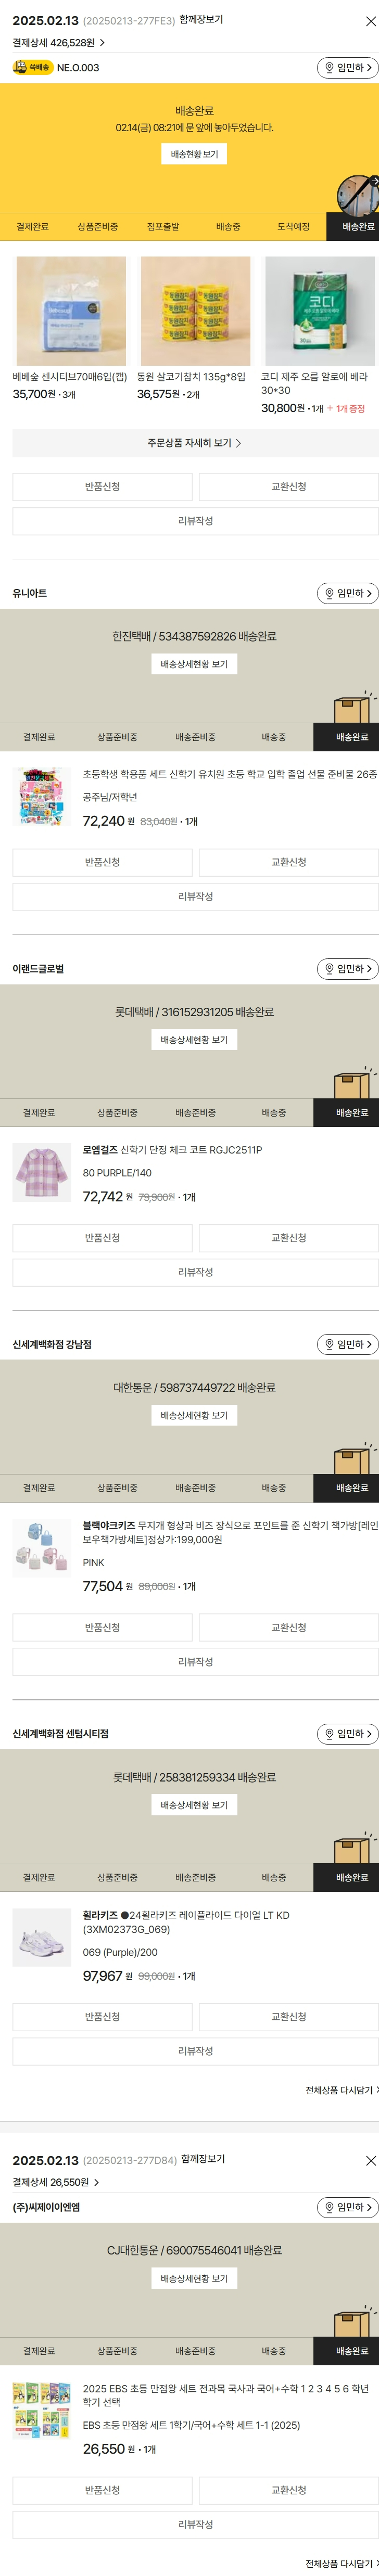Open the 로엠걸즈 check coat product image
The width and height of the screenshot is (379, 2576).
(x=42, y=1172)
